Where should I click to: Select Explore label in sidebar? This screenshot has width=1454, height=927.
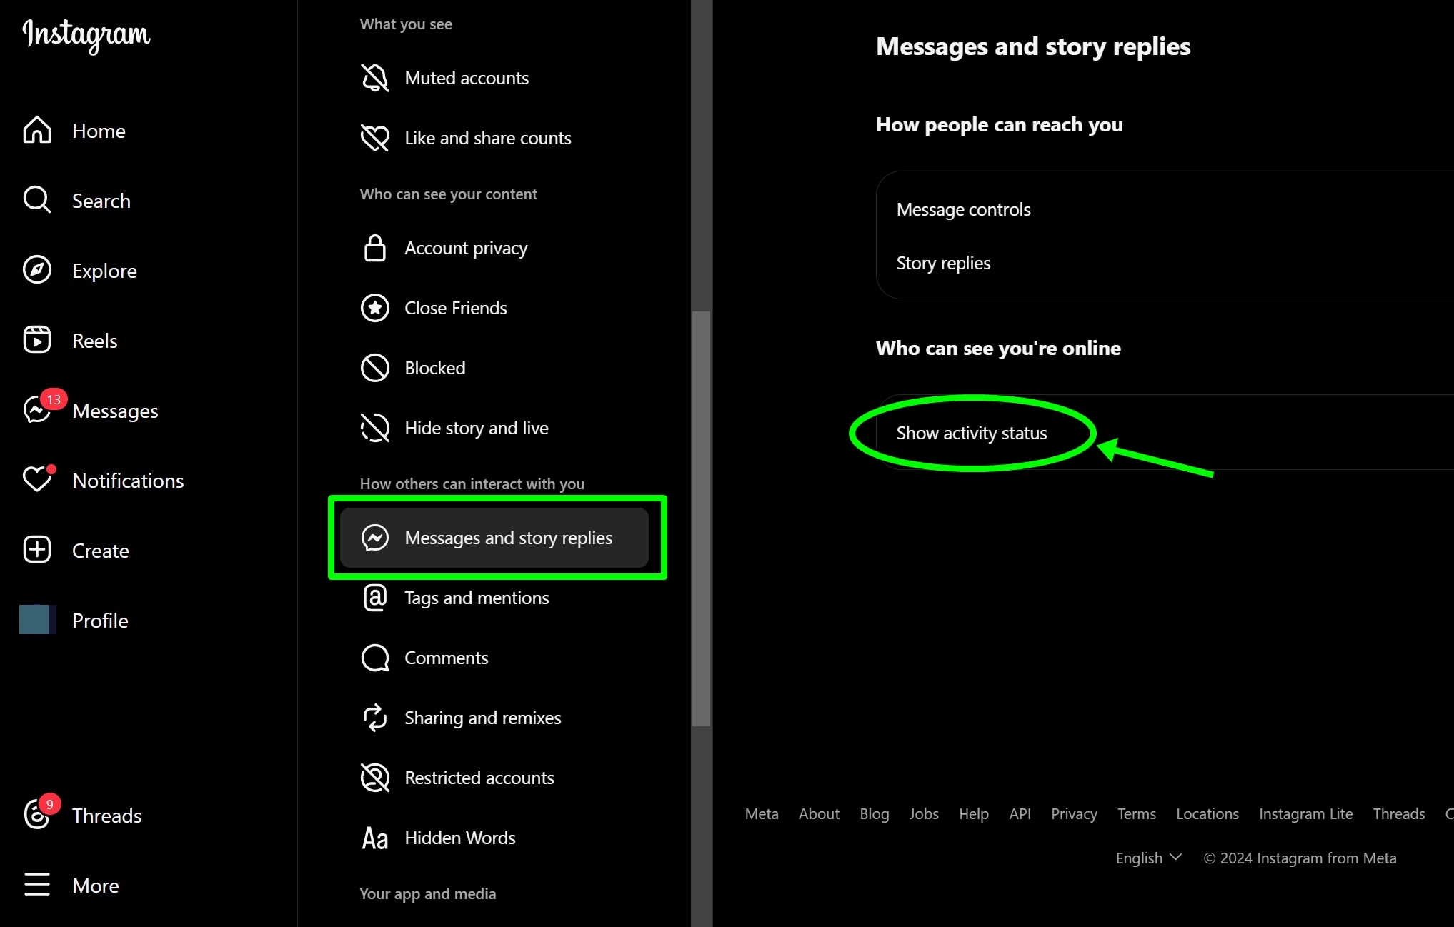pyautogui.click(x=104, y=271)
